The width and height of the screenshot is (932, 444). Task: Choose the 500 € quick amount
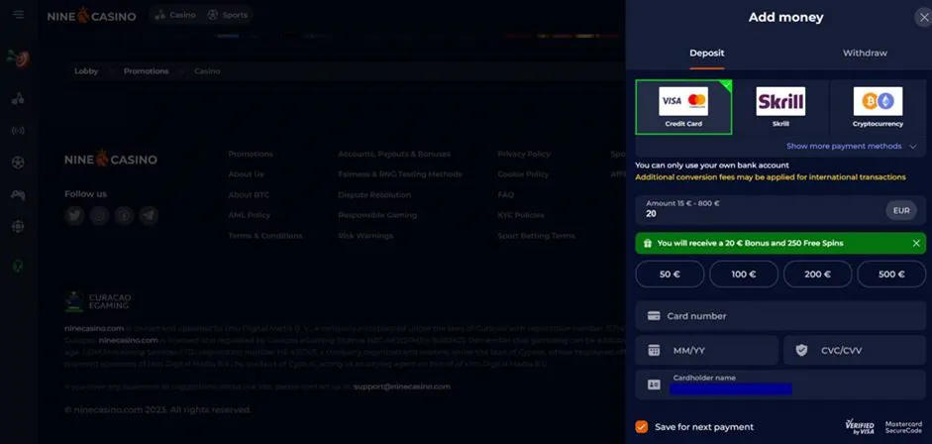(891, 274)
